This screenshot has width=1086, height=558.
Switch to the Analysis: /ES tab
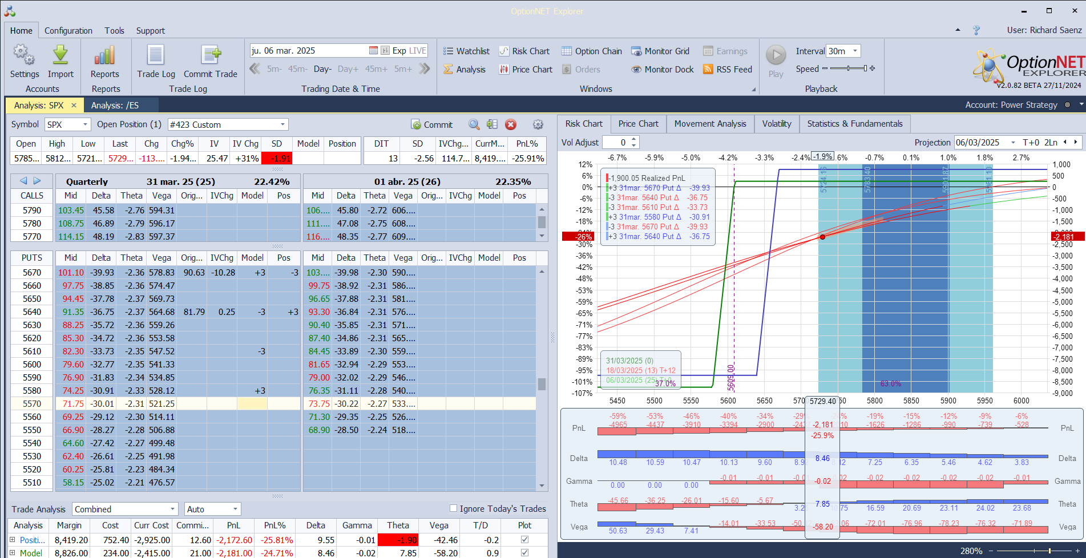point(115,106)
